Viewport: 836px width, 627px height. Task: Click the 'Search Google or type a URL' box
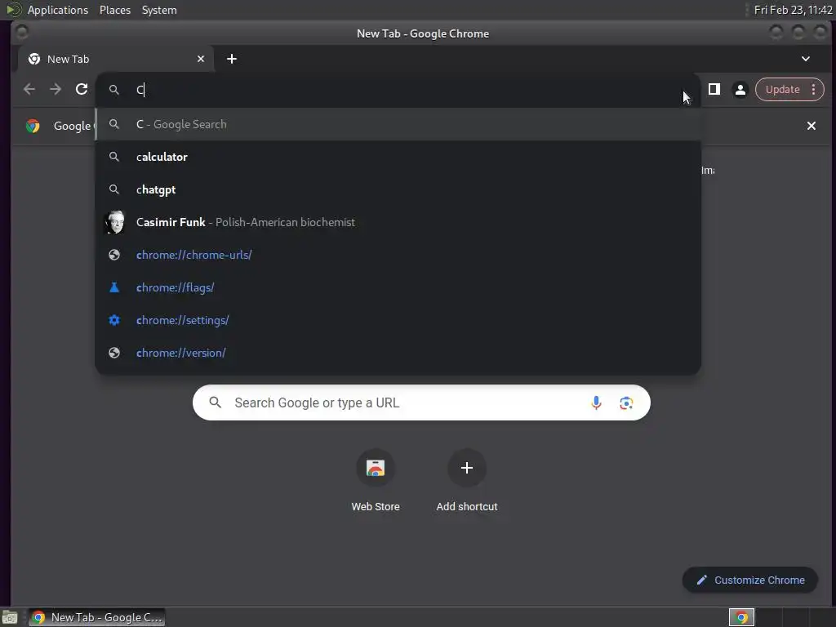click(421, 402)
